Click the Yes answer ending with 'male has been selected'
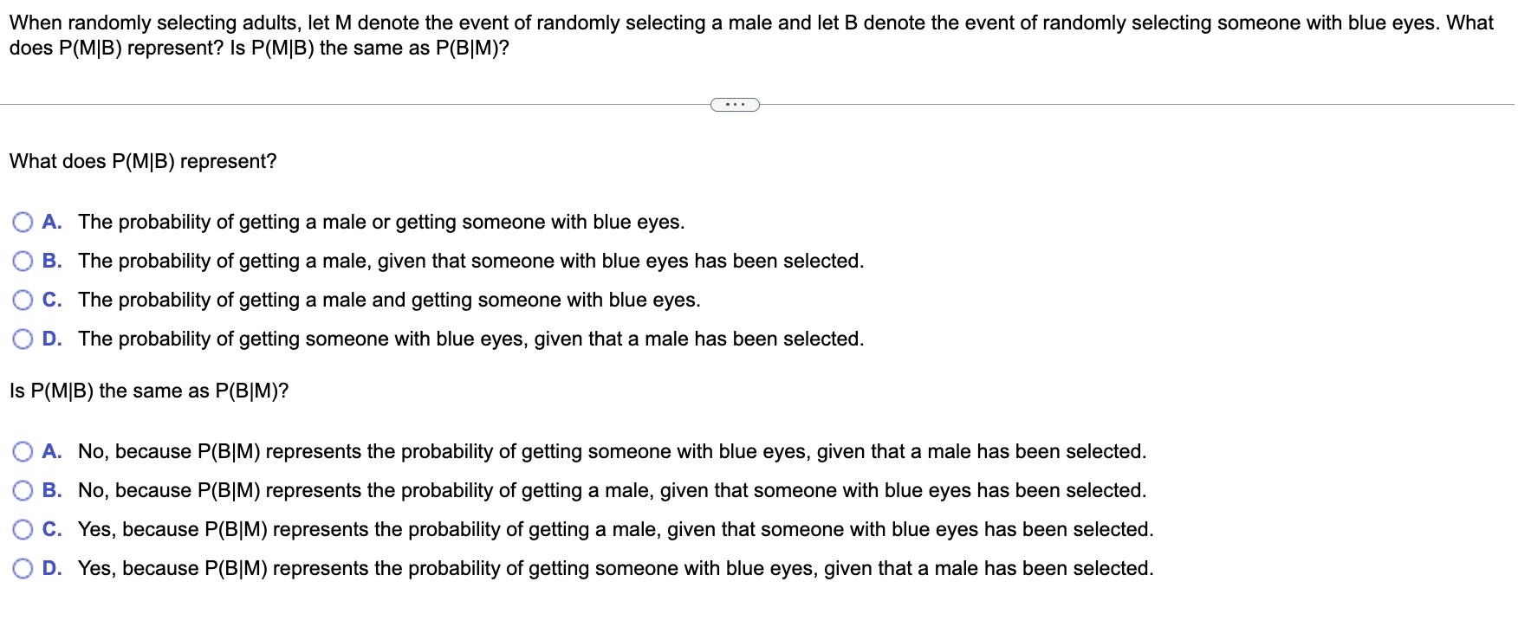 coord(615,568)
